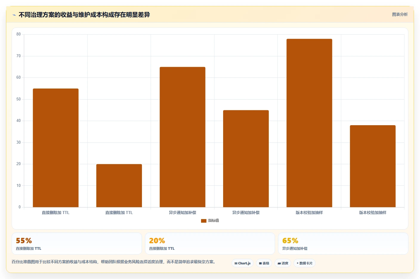The width and height of the screenshot is (420, 279).
Task: Click the y-axis tick label 80
Action: click(18, 34)
